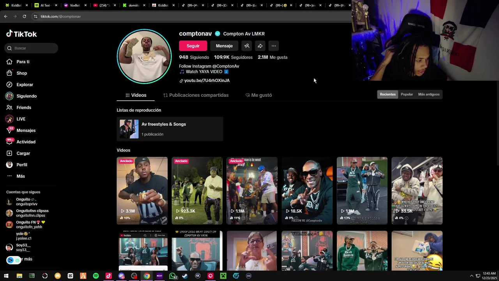Image resolution: width=499 pixels, height=281 pixels.
Task: Open WhatsApp from the taskbar
Action: point(172,276)
